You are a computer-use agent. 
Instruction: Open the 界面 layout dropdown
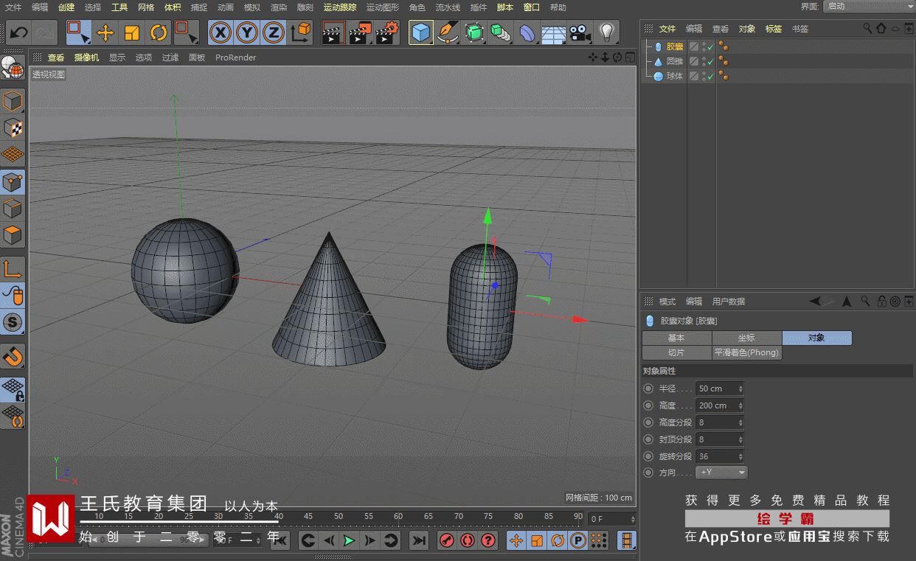868,7
